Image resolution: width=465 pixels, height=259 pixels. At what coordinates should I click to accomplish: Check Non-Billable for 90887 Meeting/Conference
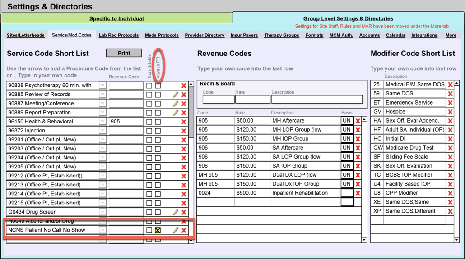(149, 104)
